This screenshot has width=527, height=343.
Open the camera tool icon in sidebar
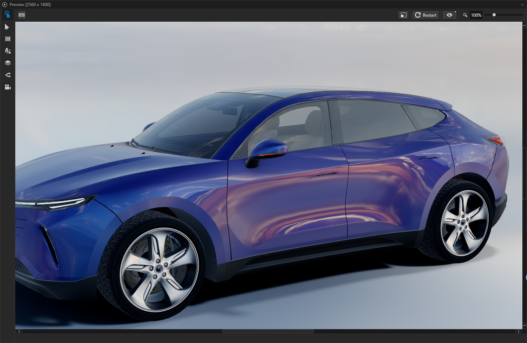[7, 87]
